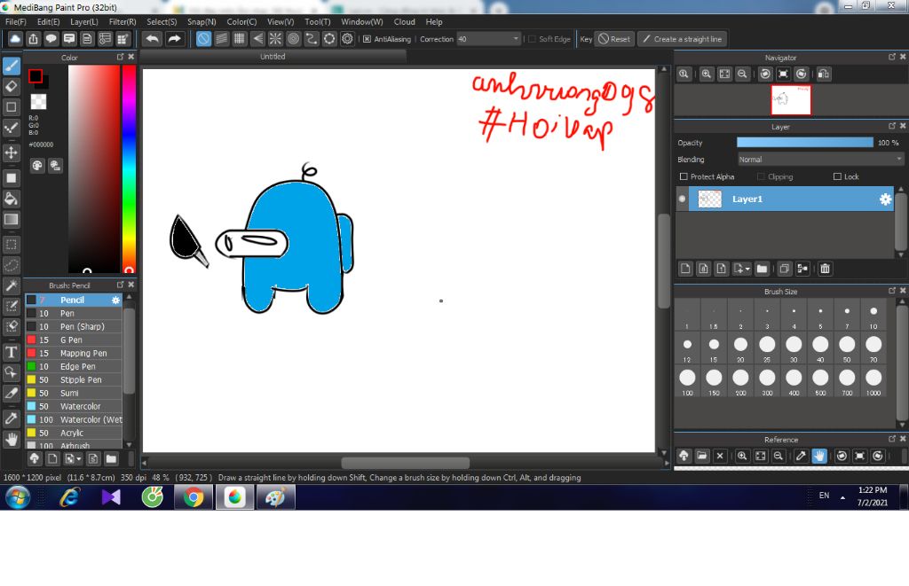Viewport: 909px width, 586px height.
Task: Open add-brush dropdown in Brush panel
Action: pos(79,459)
